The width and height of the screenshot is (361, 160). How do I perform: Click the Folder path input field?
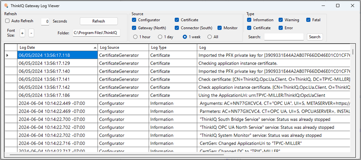[x=97, y=33]
